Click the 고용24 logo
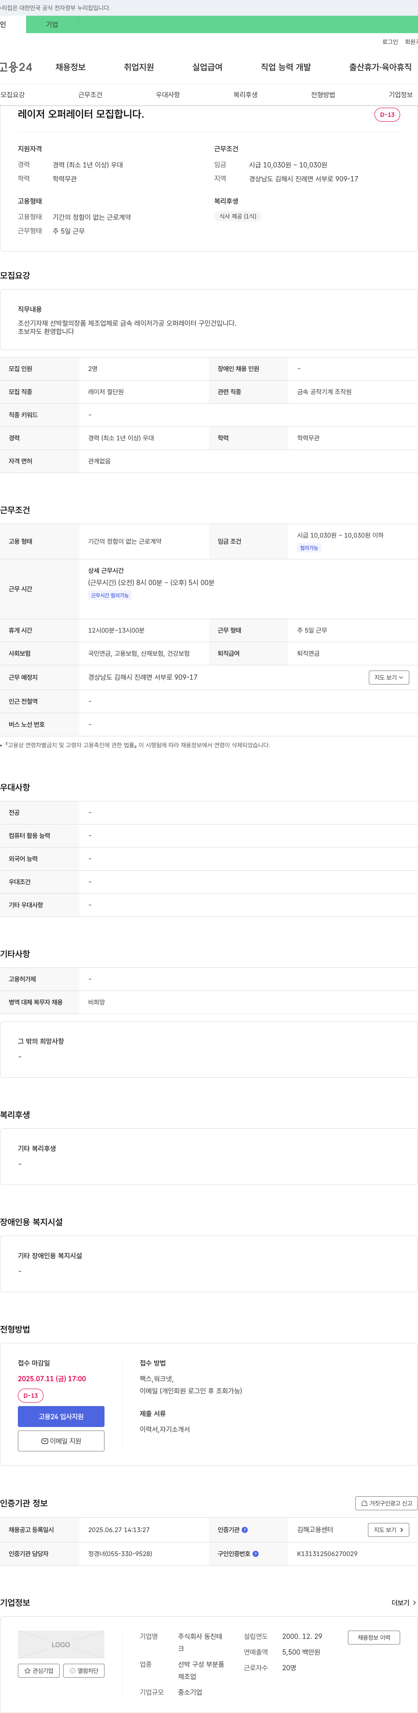Image resolution: width=418 pixels, height=1713 pixels. (x=16, y=67)
